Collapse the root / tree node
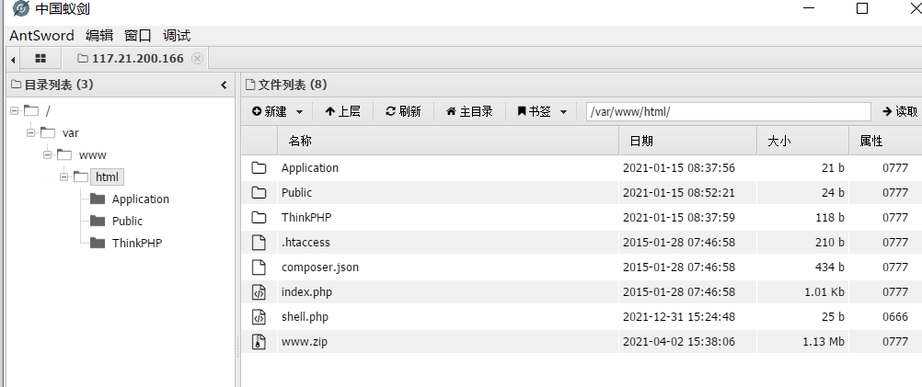This screenshot has width=922, height=387. tap(14, 110)
